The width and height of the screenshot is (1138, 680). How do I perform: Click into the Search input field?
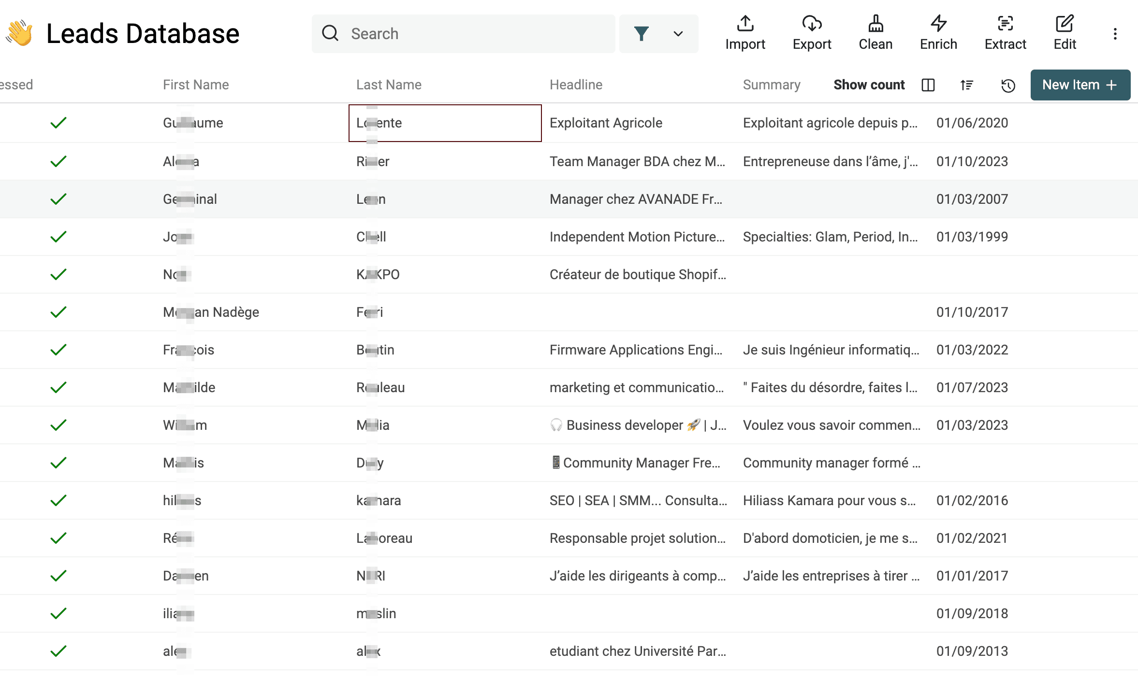pos(463,34)
